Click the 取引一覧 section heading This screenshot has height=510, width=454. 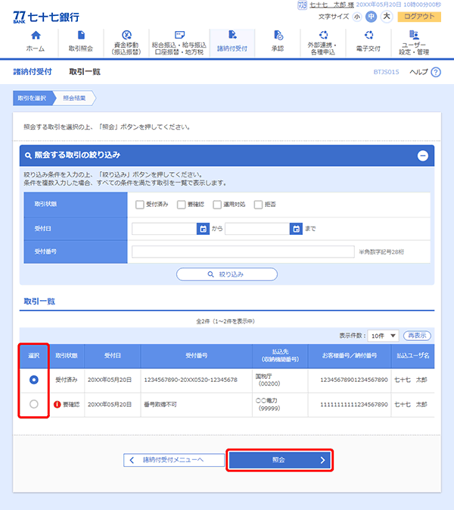click(39, 301)
